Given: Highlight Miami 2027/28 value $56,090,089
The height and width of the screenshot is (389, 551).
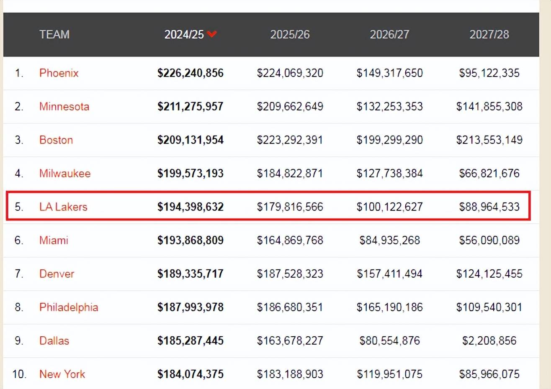Looking at the screenshot, I should tap(489, 241).
